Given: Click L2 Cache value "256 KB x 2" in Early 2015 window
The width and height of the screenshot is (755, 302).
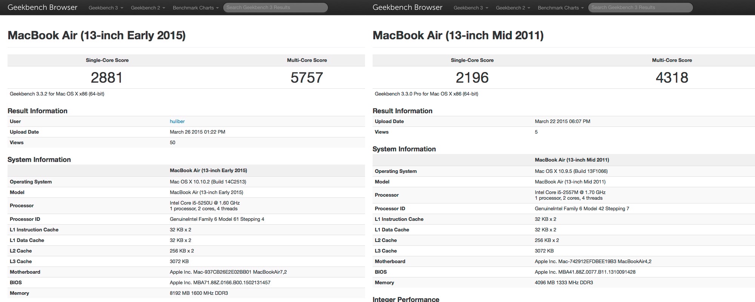Looking at the screenshot, I should coord(182,251).
